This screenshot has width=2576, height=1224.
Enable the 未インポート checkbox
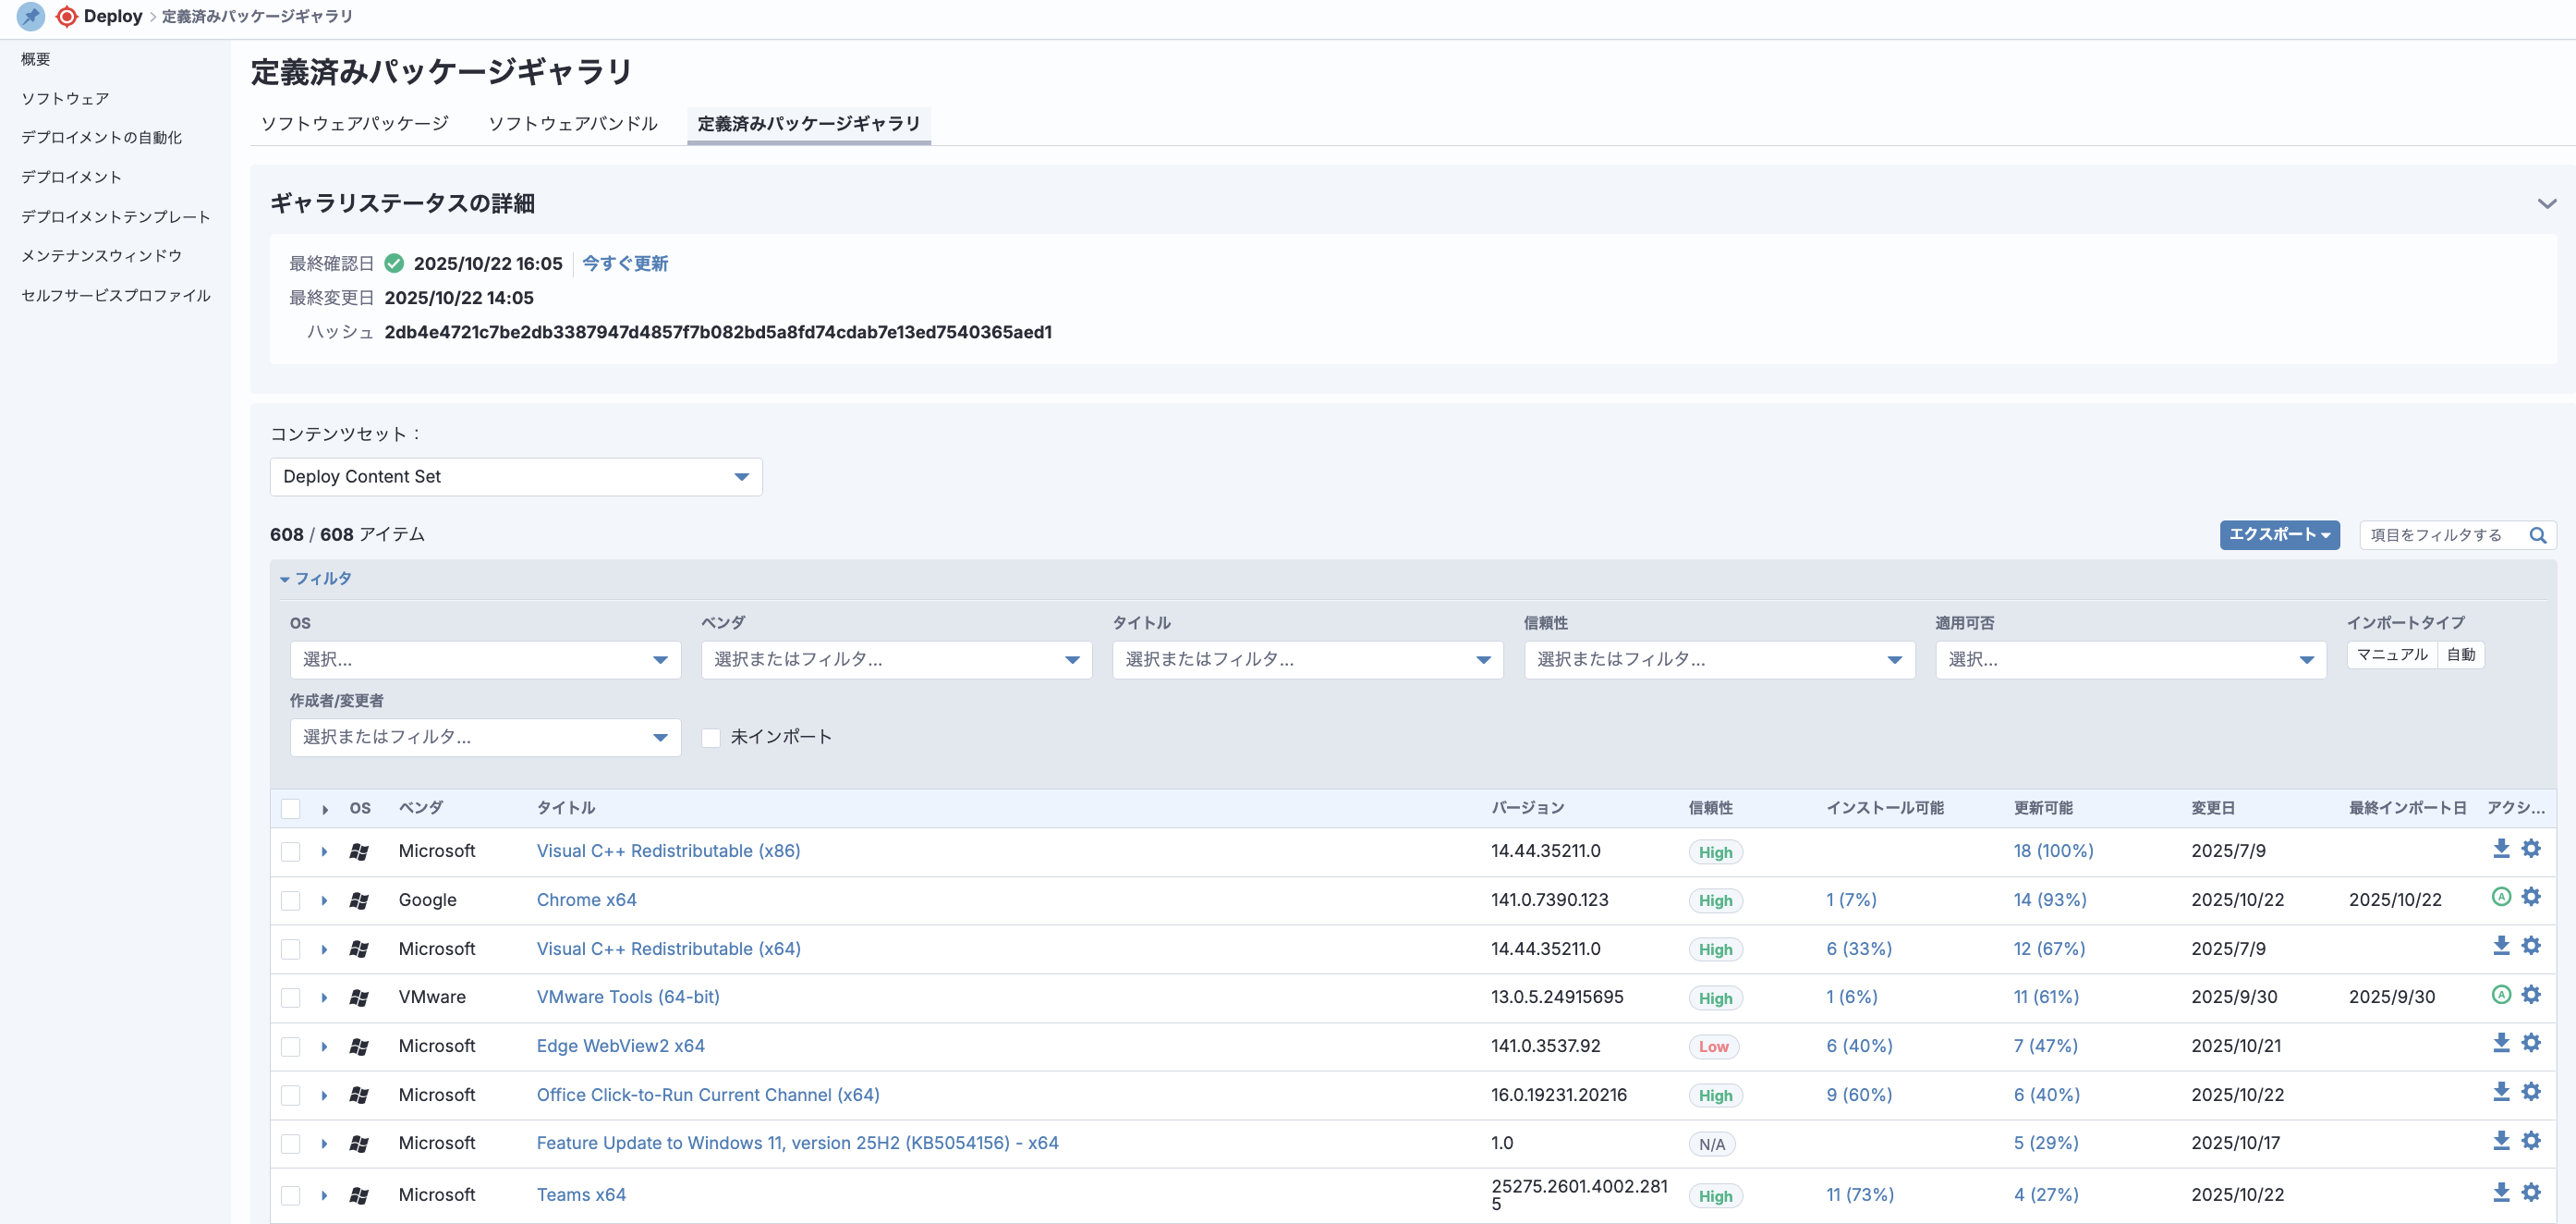coord(711,738)
